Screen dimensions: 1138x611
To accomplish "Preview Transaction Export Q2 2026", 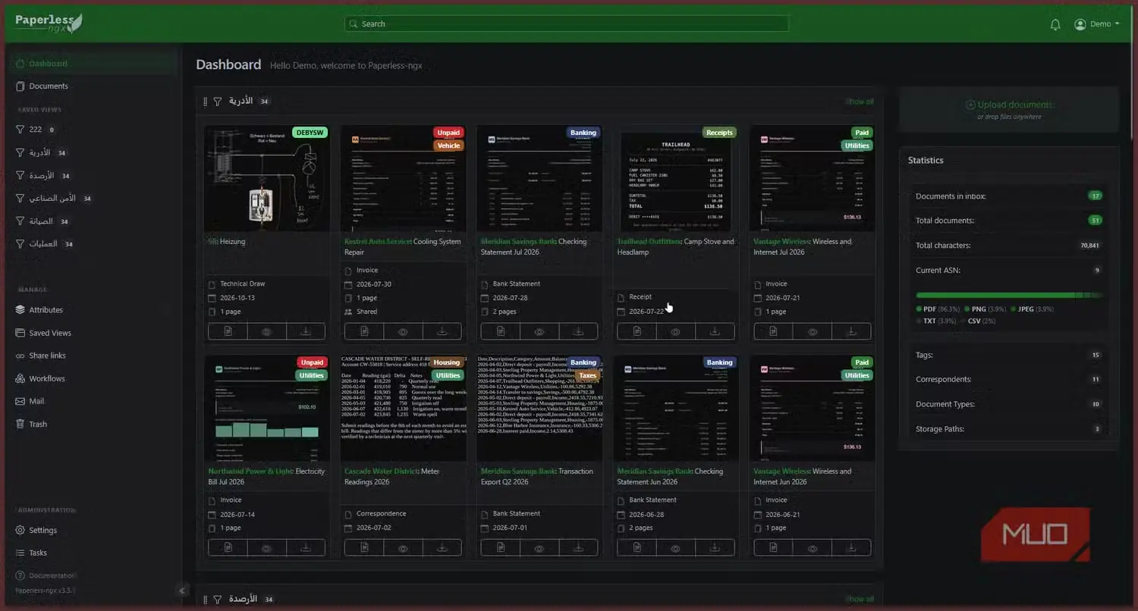I will [539, 547].
